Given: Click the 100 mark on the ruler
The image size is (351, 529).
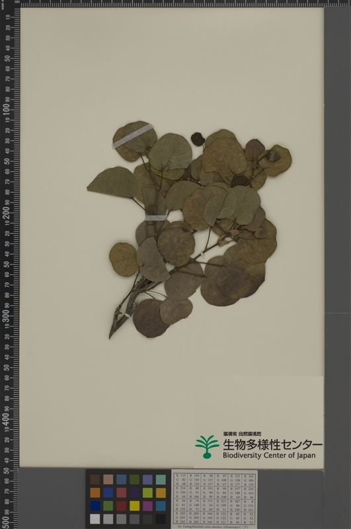Looking at the screenshot, I should tap(6, 109).
